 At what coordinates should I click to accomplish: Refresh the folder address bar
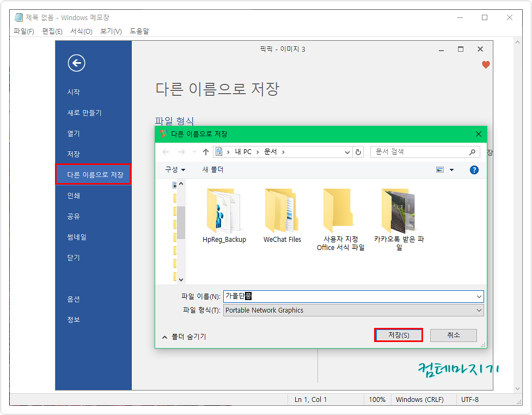pyautogui.click(x=358, y=152)
